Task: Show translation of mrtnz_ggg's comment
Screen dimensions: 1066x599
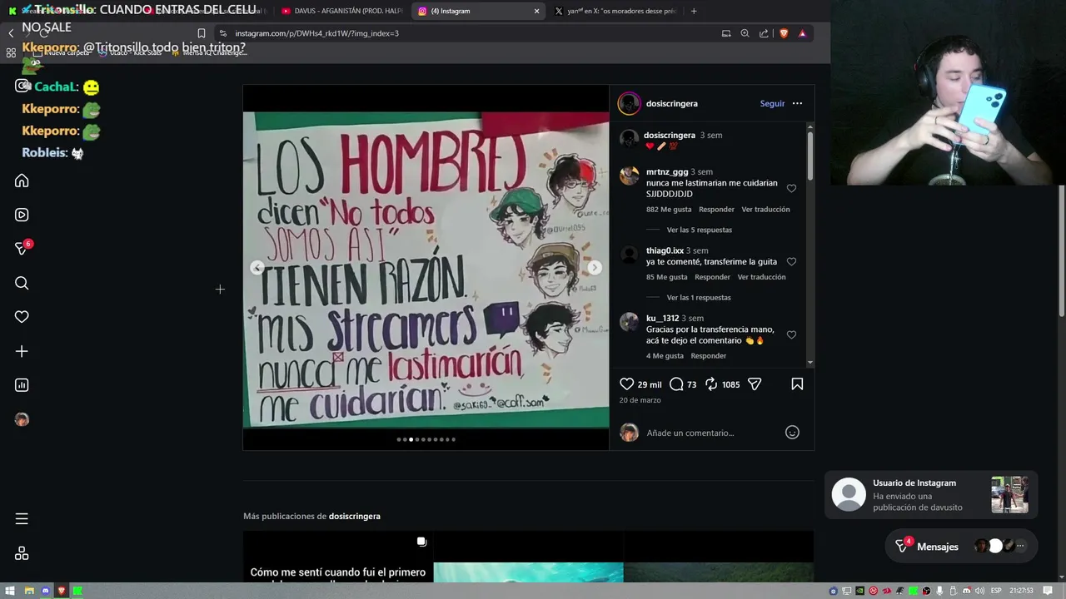Action: pos(765,210)
